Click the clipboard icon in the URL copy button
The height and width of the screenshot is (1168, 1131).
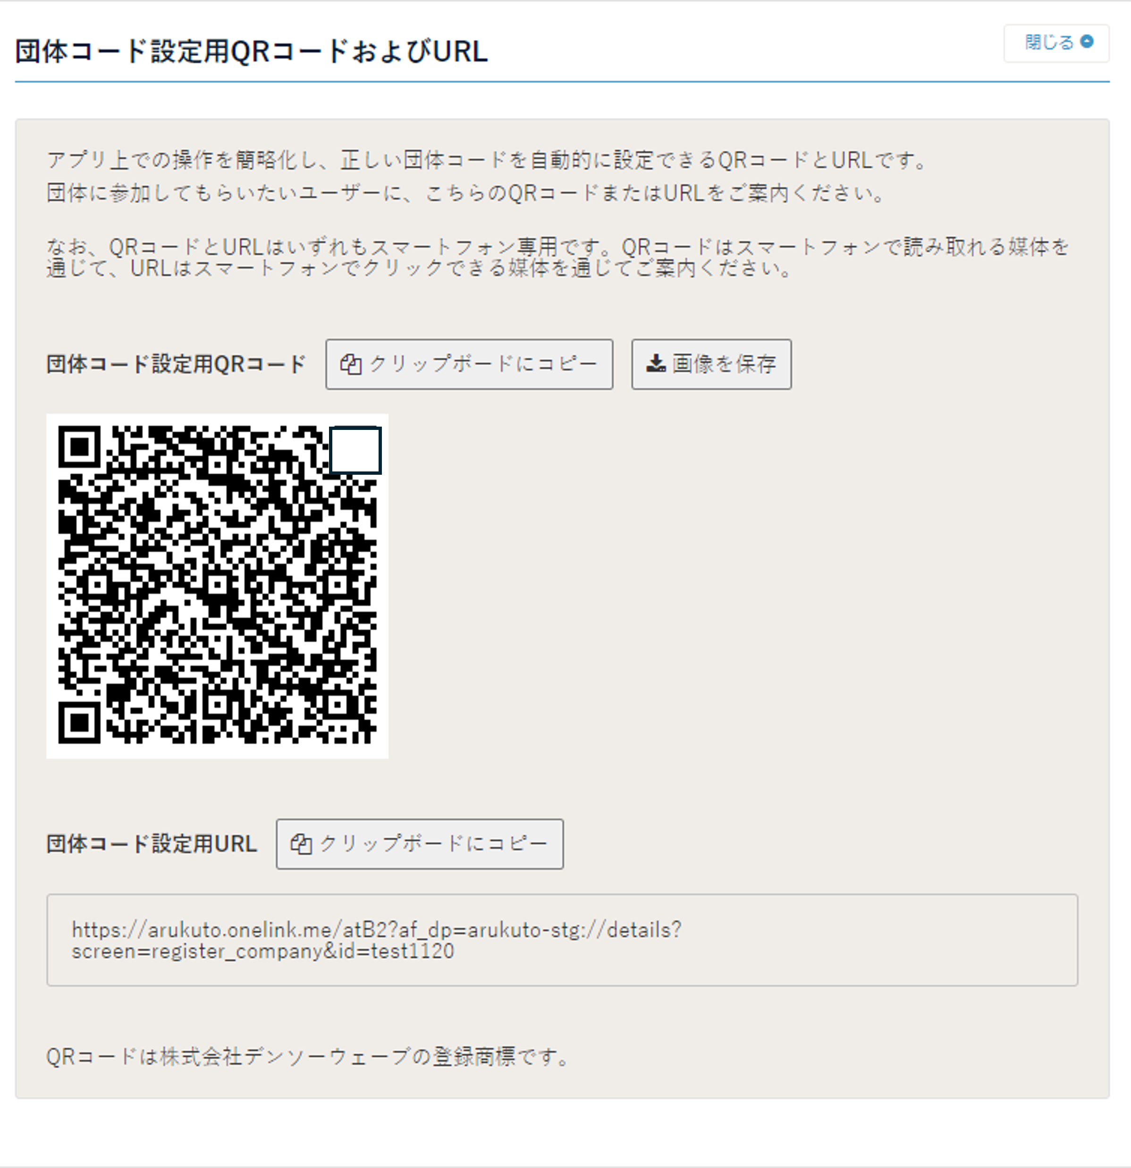[x=301, y=844]
